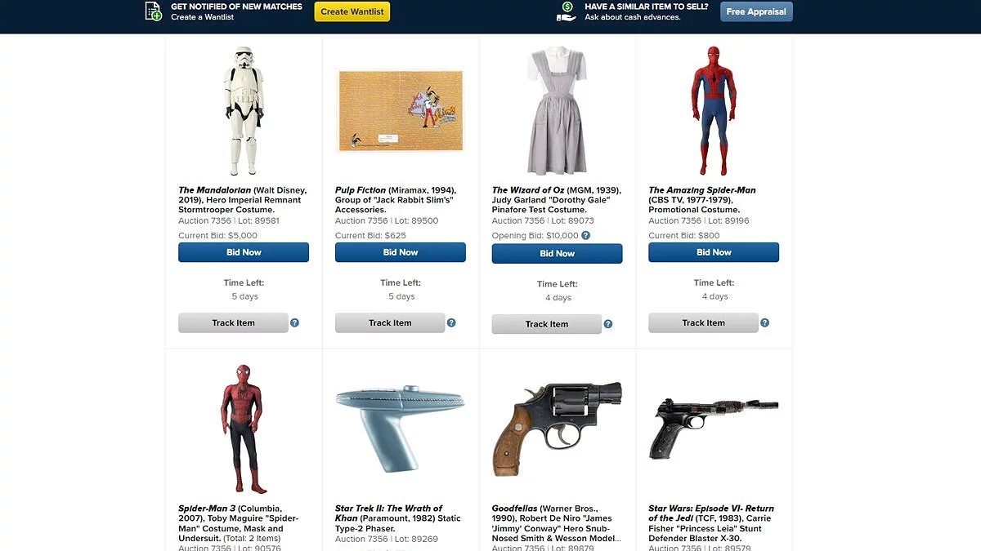Click the cash-in-hand sell icon in banner
Screen dimensions: 981x551
pyautogui.click(x=566, y=11)
